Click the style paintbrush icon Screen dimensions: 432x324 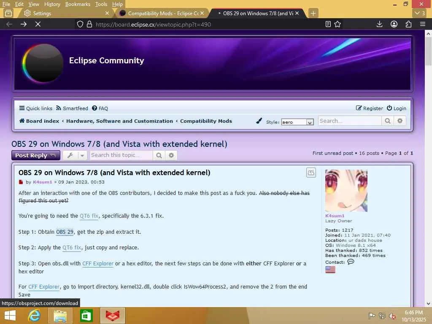259,121
